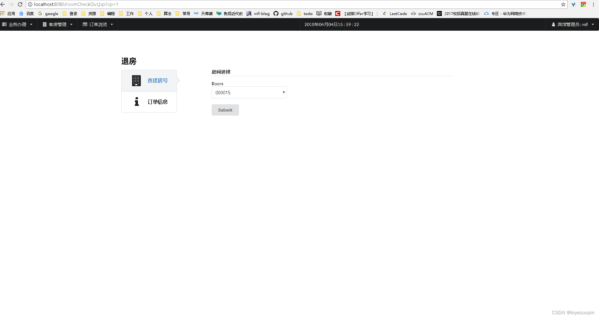Click the site info icon in address bar
Viewport: 599px width, 318px height.
(x=30, y=4)
